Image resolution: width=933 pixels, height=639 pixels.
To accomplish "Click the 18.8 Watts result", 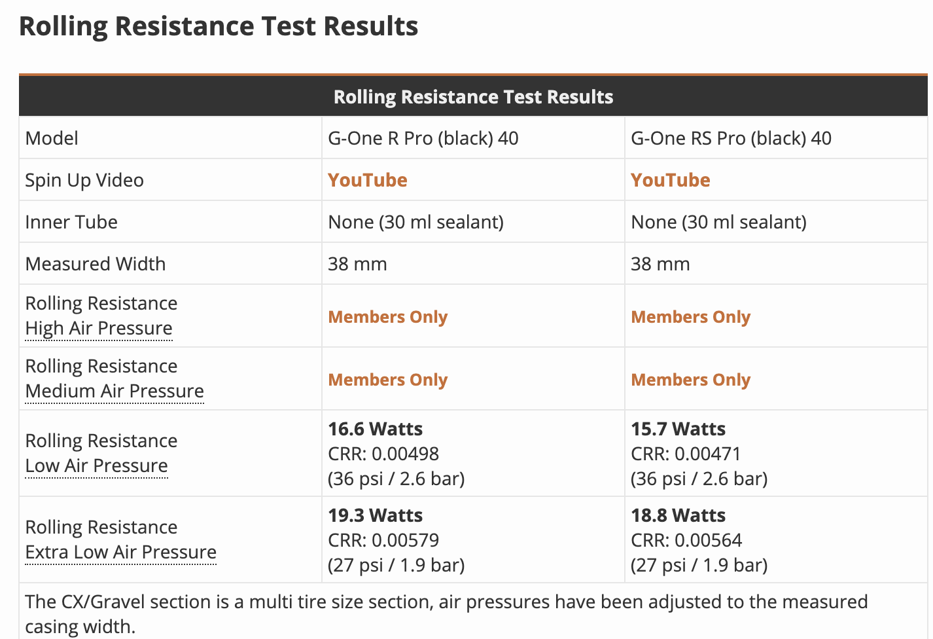I will pos(678,515).
